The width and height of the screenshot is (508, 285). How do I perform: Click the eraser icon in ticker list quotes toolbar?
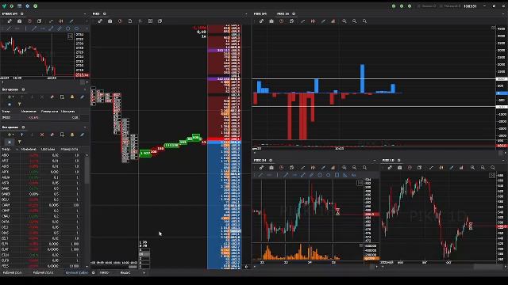click(52, 135)
